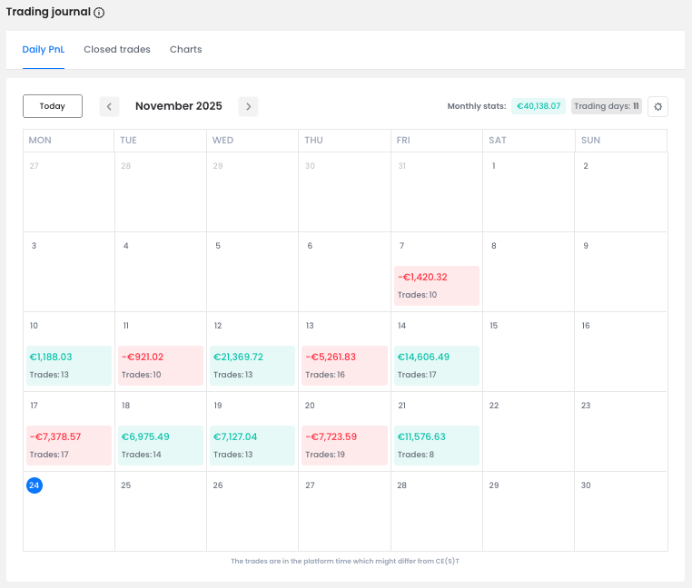Open the Nov 17 loss -€7,378.57
The width and height of the screenshot is (692, 588).
(69, 445)
